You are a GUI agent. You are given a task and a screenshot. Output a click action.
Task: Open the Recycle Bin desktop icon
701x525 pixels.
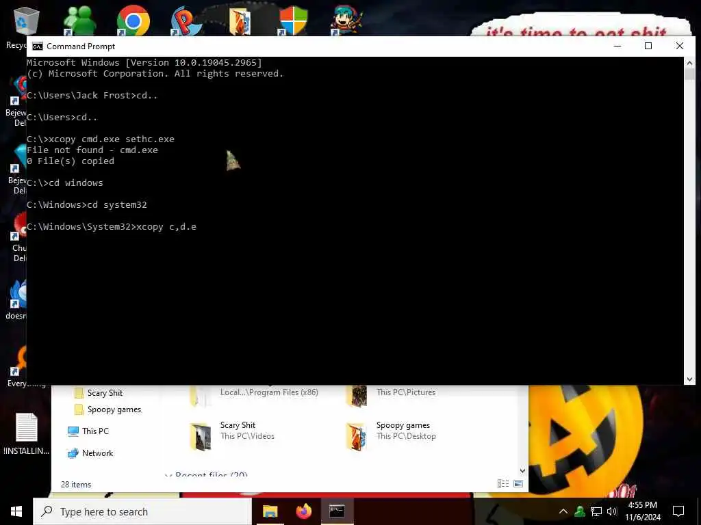pos(26,21)
